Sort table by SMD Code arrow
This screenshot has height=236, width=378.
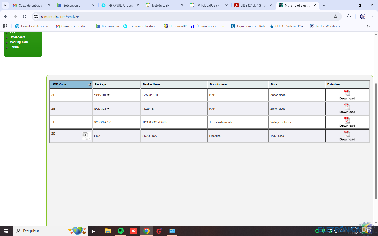pyautogui.click(x=90, y=84)
